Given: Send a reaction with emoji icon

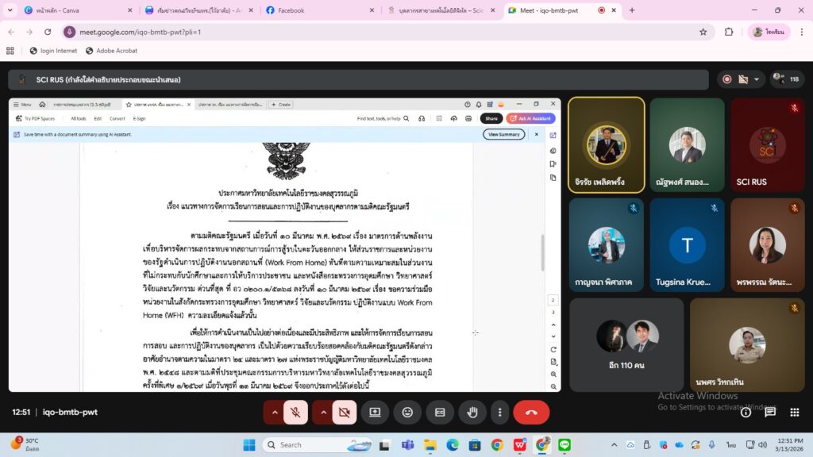Looking at the screenshot, I should click(407, 413).
